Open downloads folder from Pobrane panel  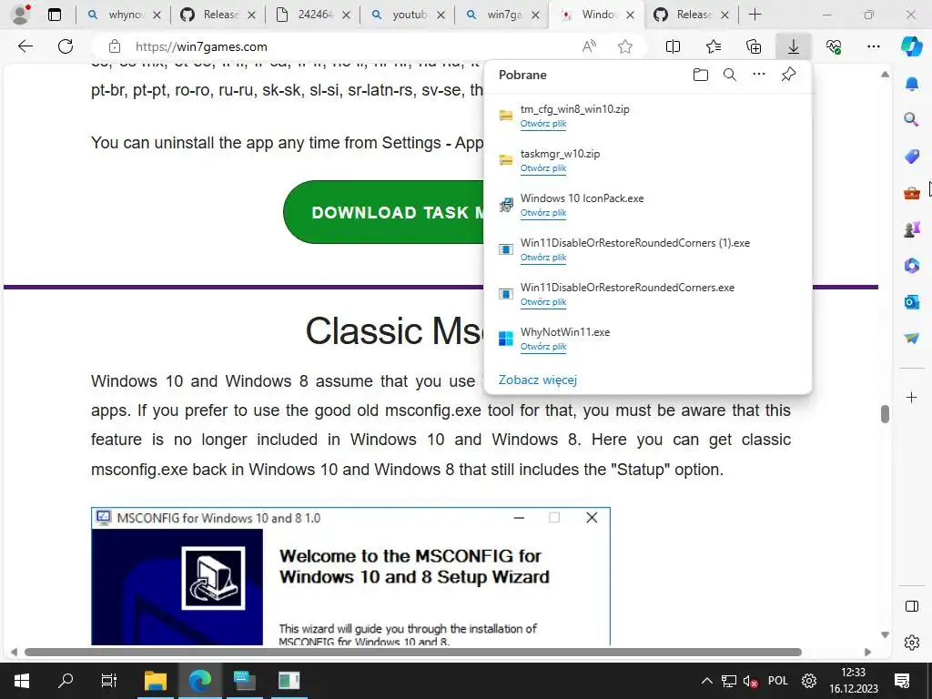point(701,75)
